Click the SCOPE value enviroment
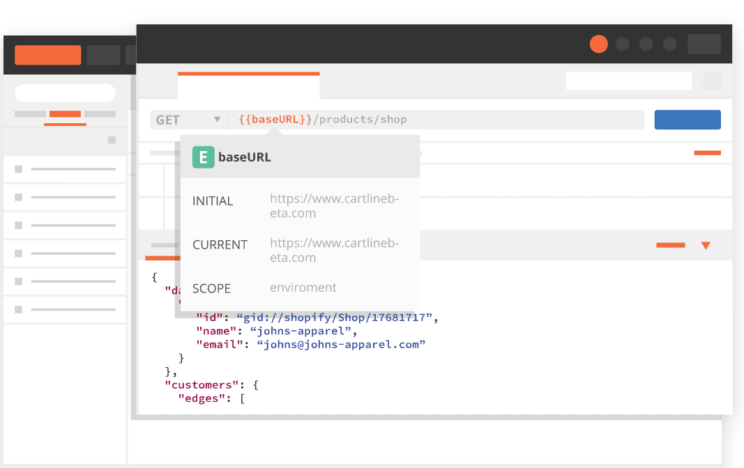Viewport: 744px width, 468px height. [303, 288]
